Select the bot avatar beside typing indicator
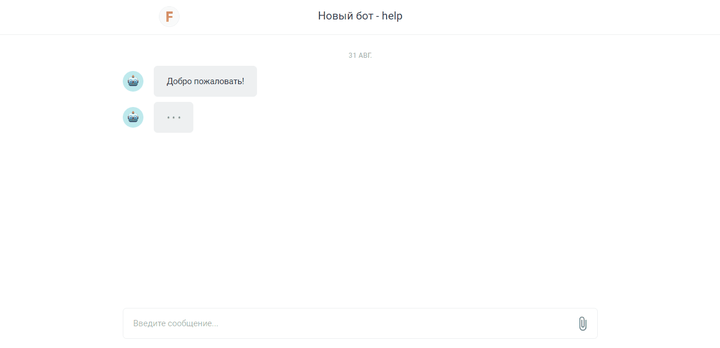 tap(133, 117)
